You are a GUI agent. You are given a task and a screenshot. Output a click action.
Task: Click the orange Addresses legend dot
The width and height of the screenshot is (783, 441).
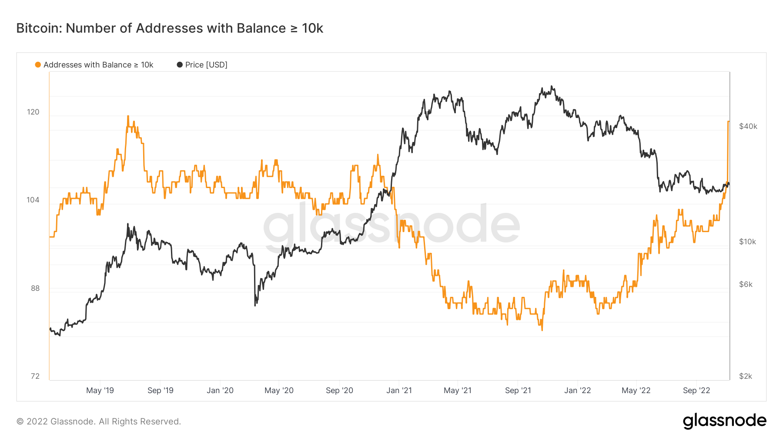[x=38, y=65]
